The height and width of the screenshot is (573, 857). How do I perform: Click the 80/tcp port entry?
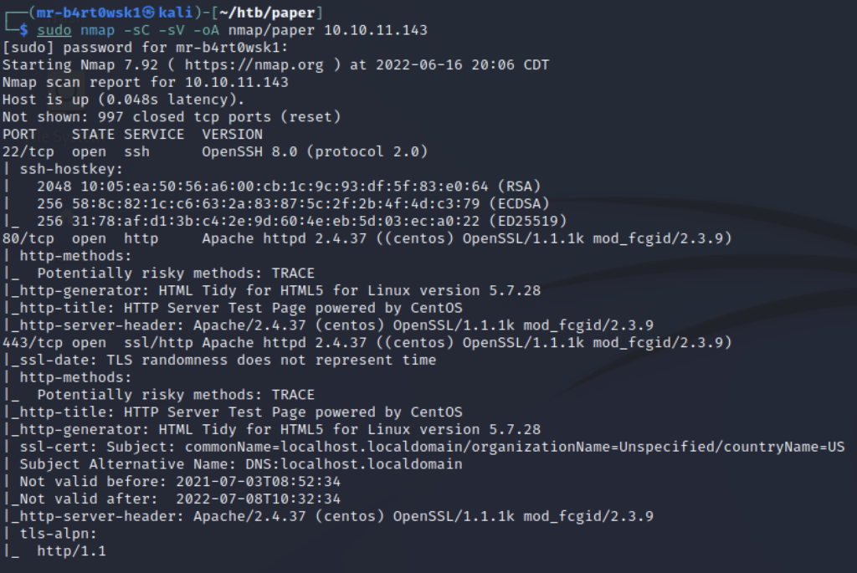(x=28, y=238)
